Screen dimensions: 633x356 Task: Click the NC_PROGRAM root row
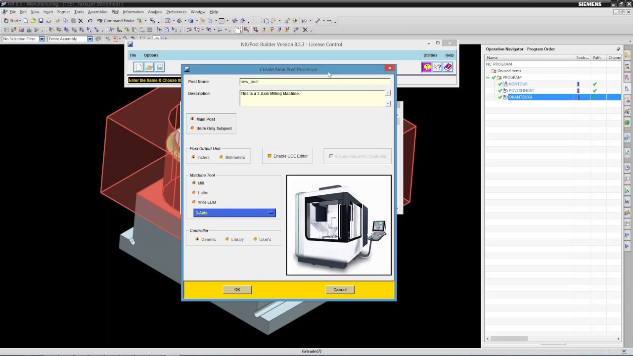tap(499, 64)
